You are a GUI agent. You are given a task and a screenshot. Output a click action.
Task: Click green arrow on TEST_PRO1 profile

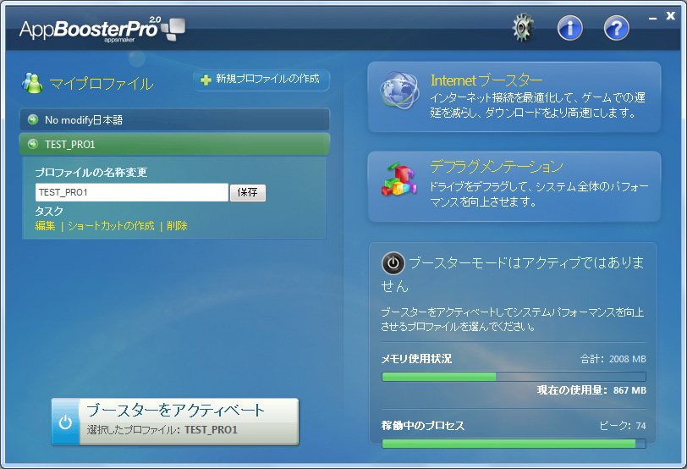point(33,144)
